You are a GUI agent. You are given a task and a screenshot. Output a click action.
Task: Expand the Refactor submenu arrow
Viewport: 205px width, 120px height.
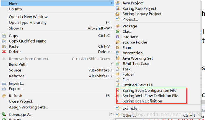[x=112, y=76]
